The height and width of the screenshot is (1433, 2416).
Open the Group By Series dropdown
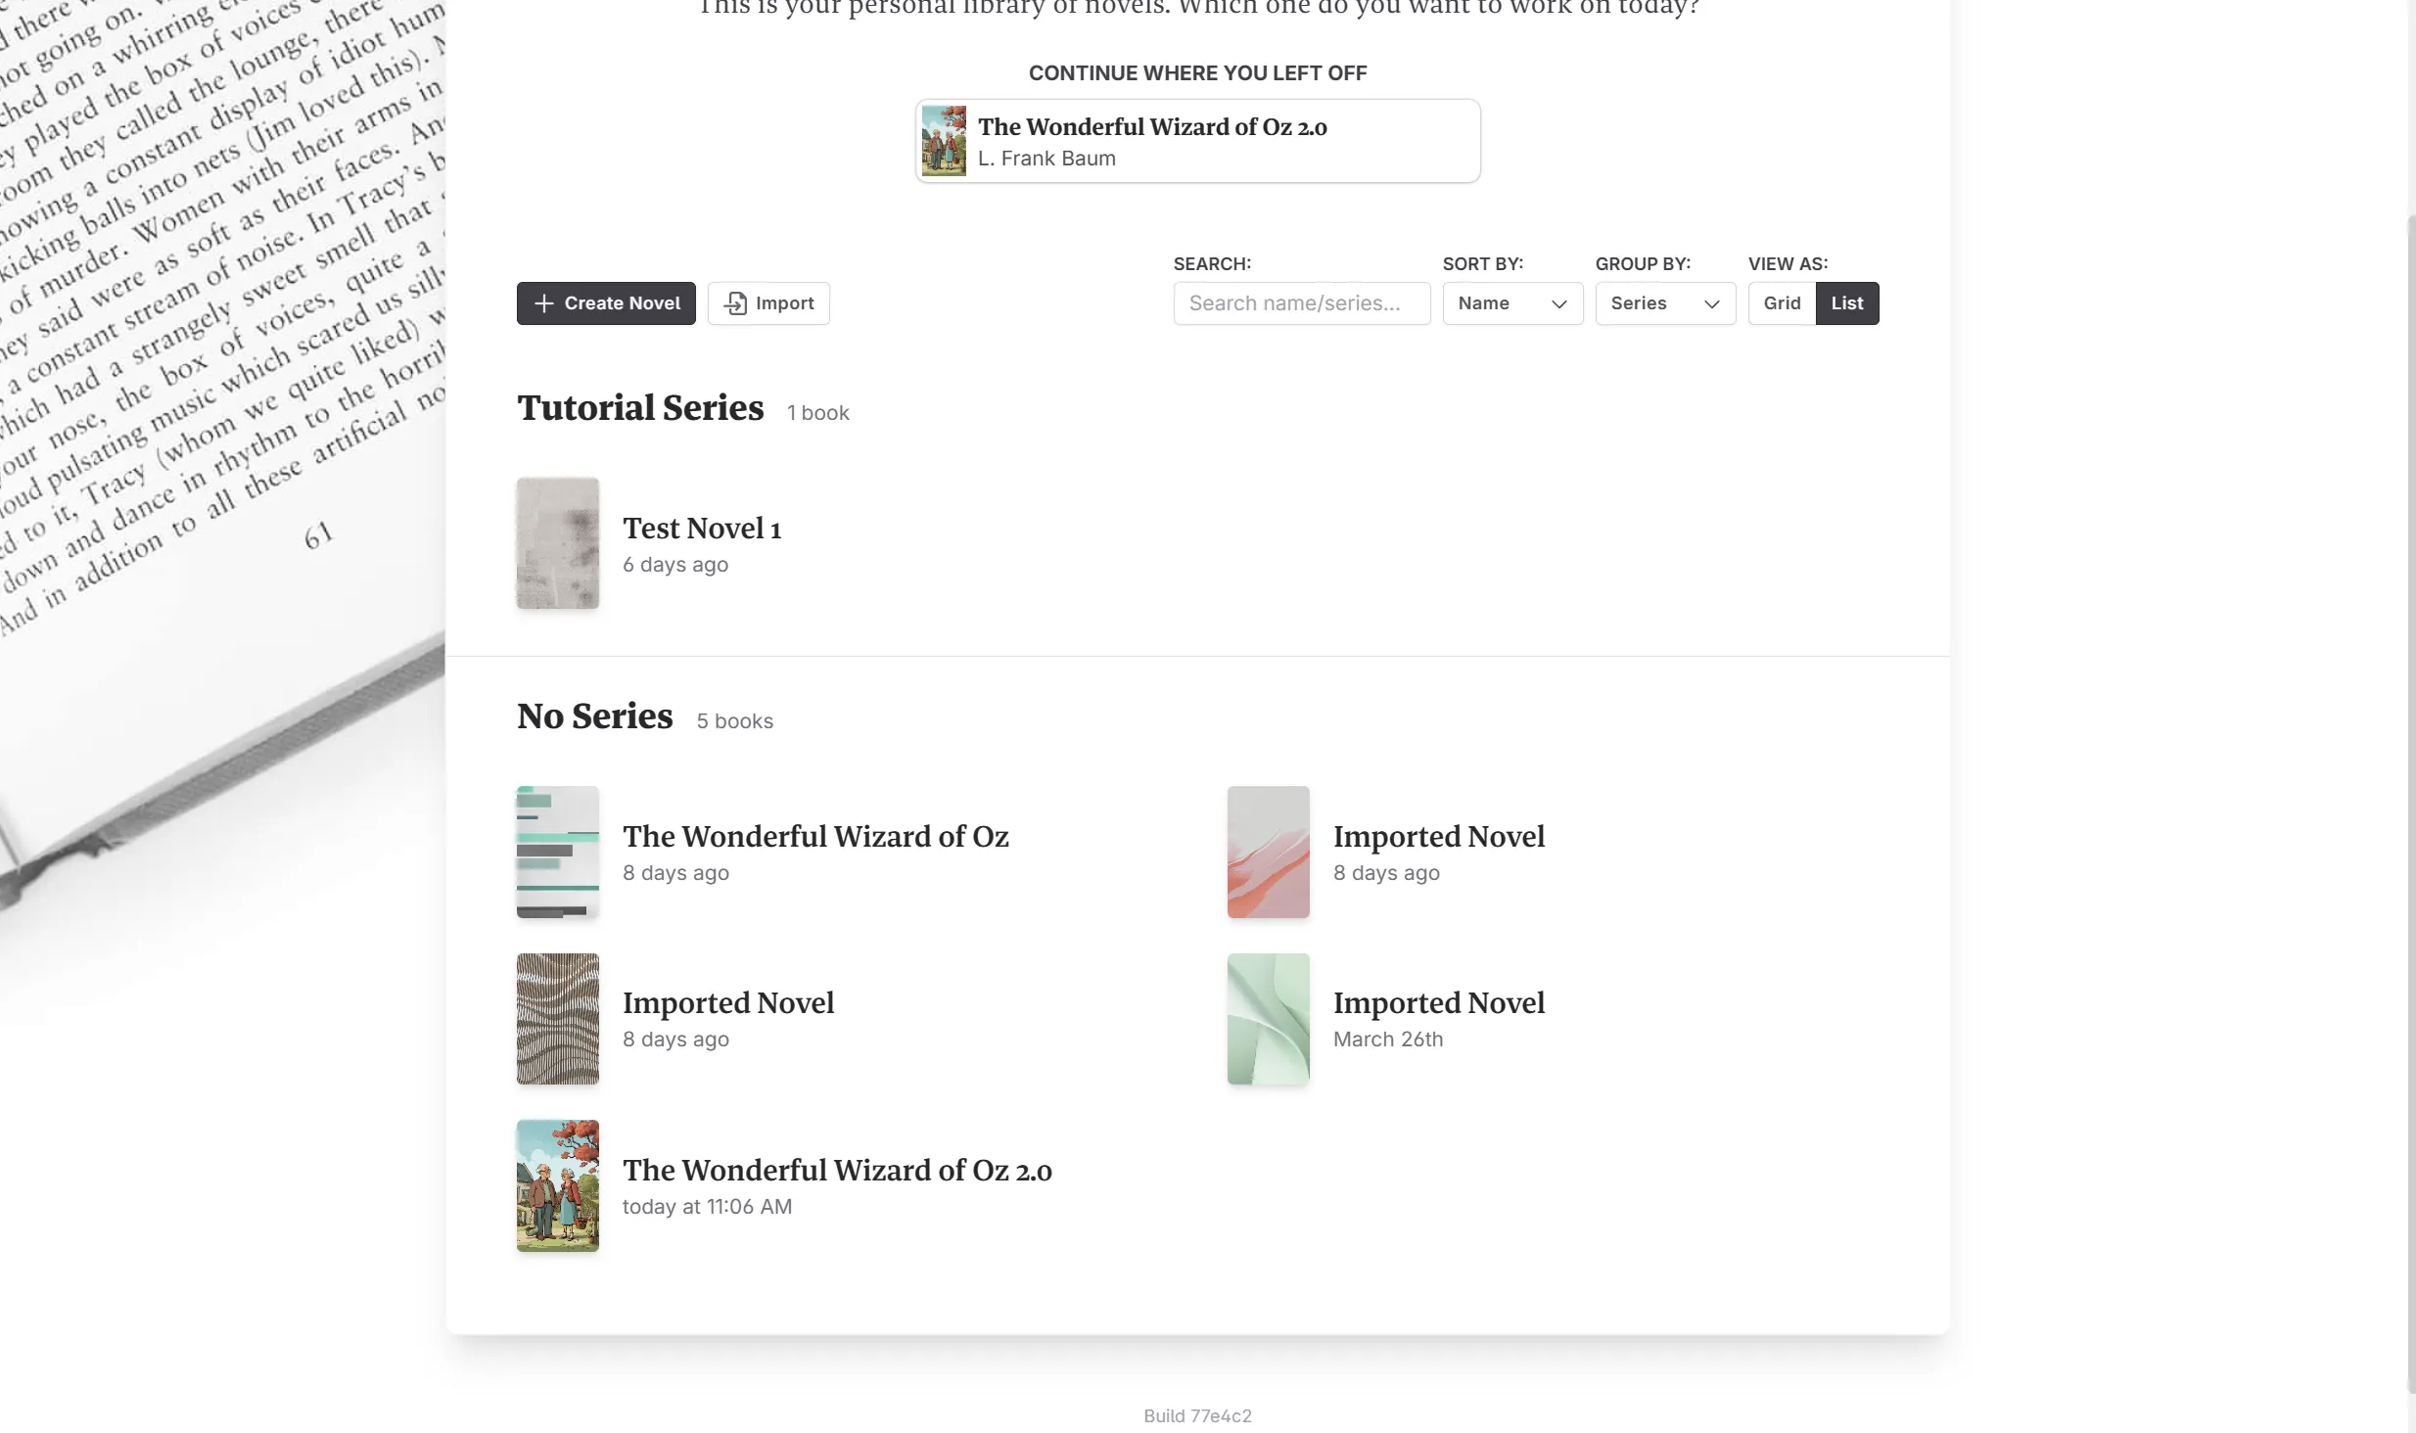1664,303
